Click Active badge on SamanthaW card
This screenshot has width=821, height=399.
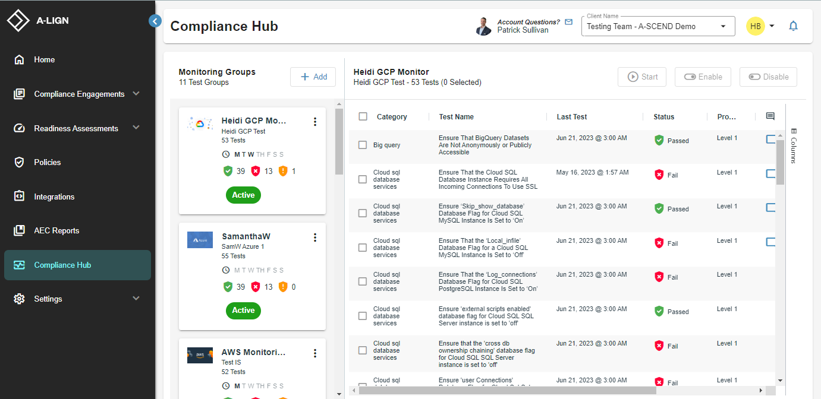tap(243, 311)
